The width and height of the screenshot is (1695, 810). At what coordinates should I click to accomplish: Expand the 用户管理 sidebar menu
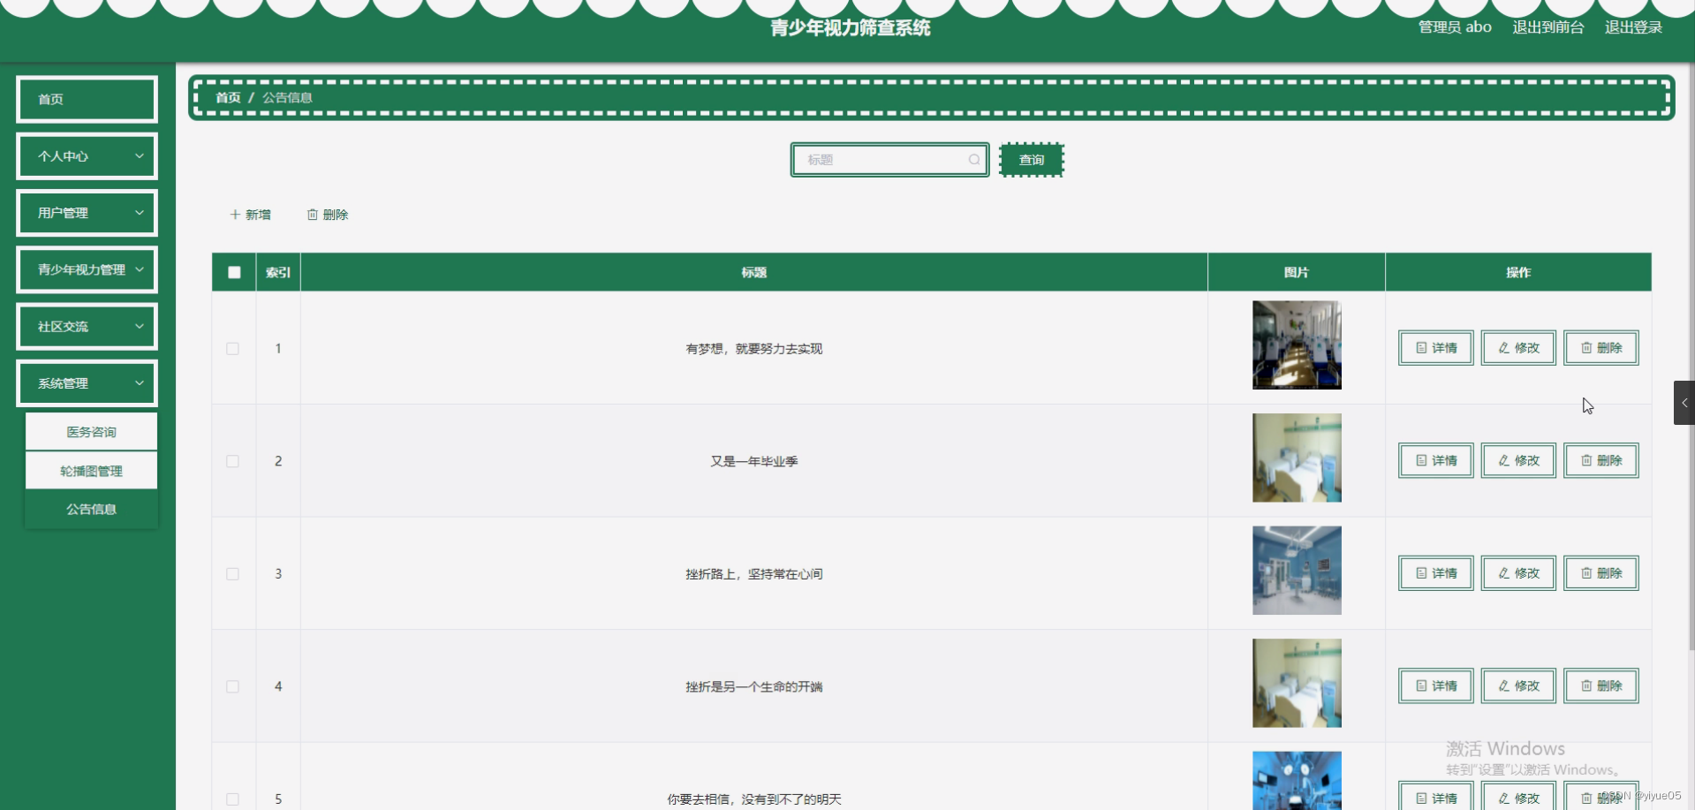coord(87,213)
